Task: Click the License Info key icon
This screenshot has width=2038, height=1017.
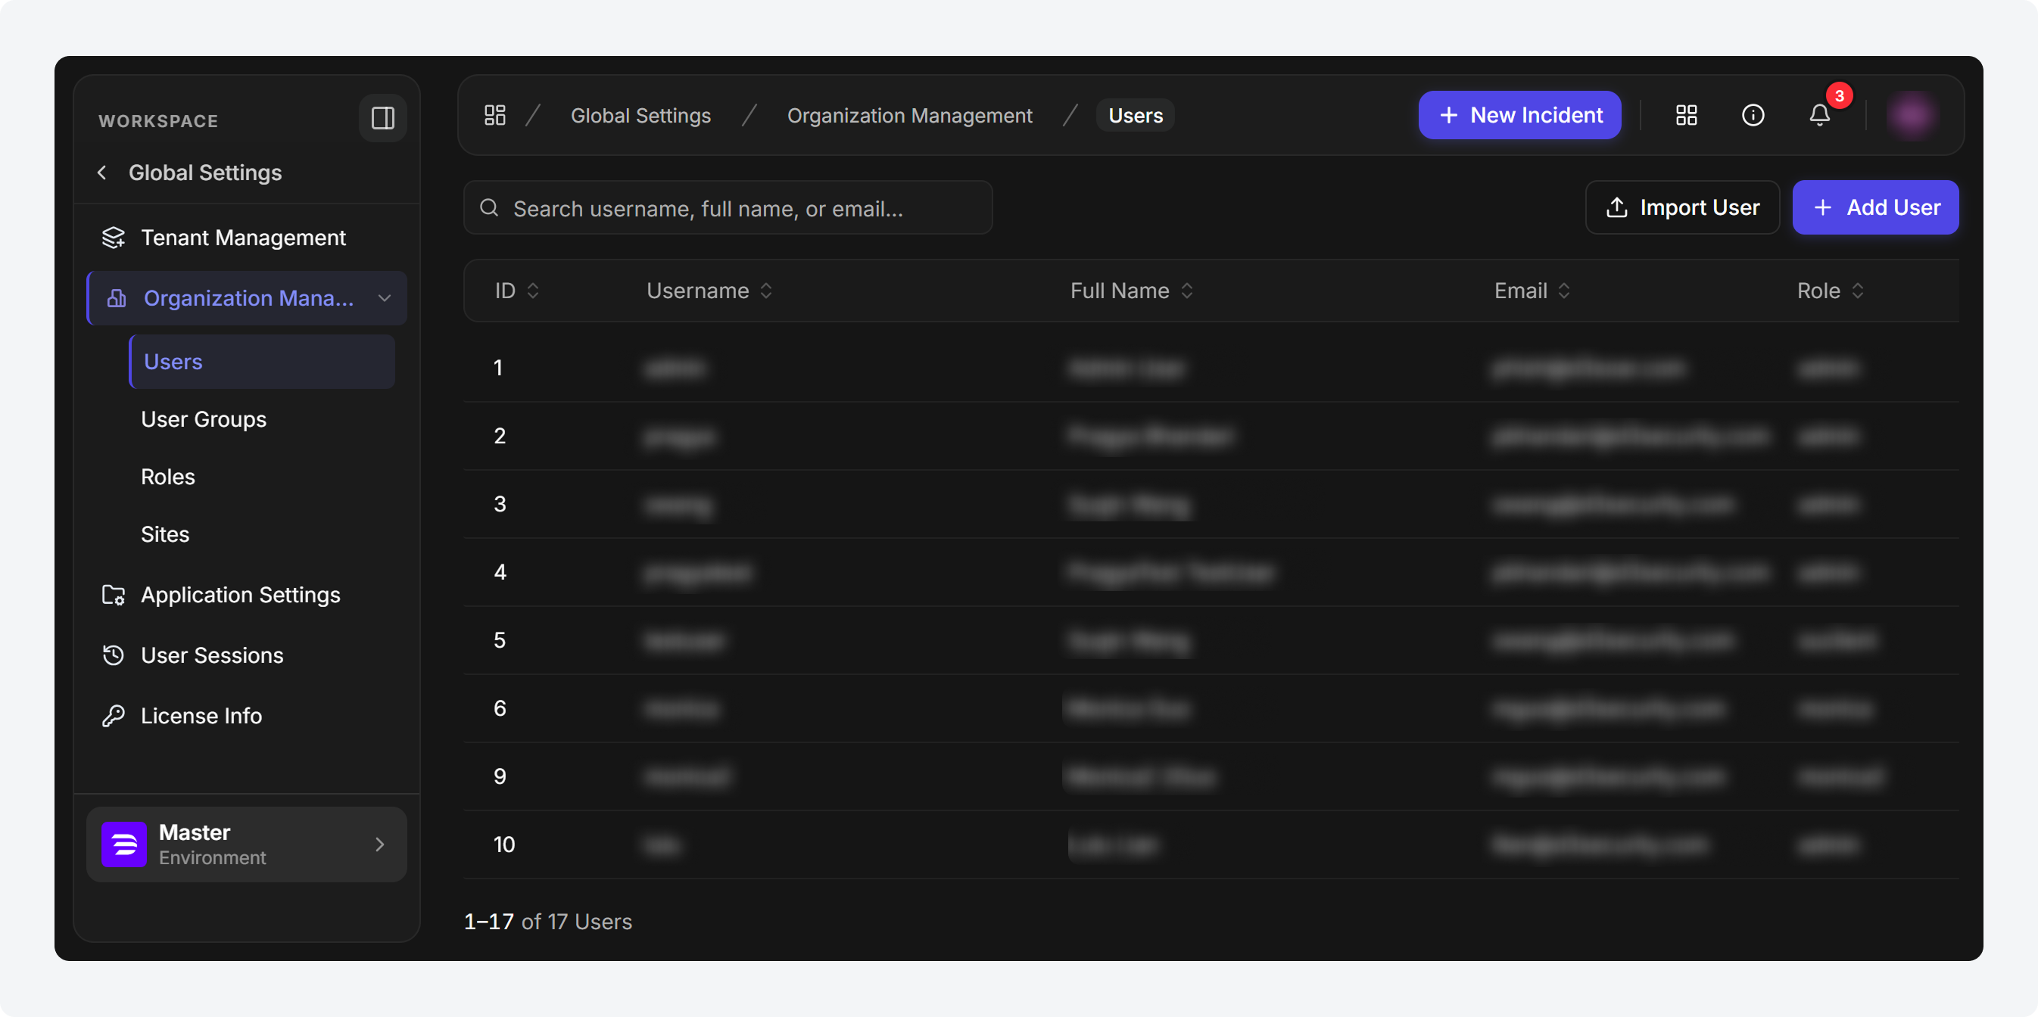Action: 114,716
